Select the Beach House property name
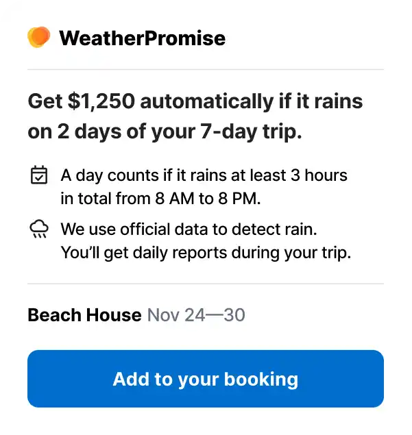This screenshot has width=412, height=435. [84, 315]
